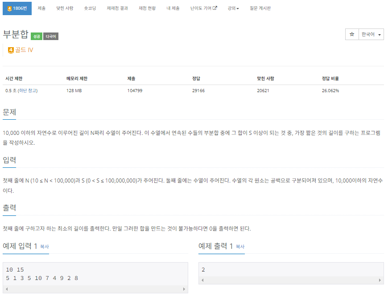
Task: Click the 출력 section heading
Action: click(9, 207)
